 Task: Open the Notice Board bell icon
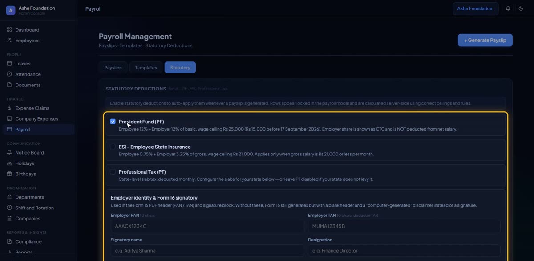9,153
